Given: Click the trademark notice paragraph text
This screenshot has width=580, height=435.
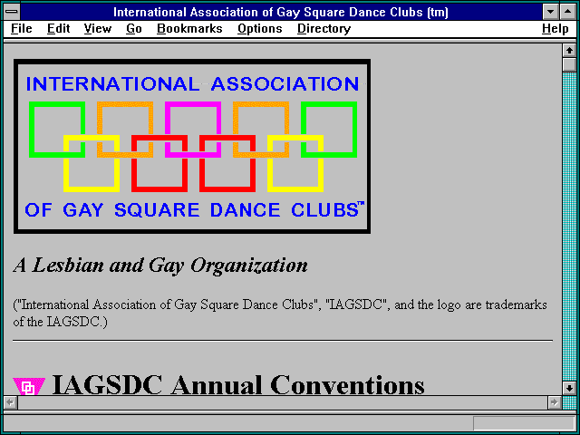Looking at the screenshot, I should coord(280,313).
